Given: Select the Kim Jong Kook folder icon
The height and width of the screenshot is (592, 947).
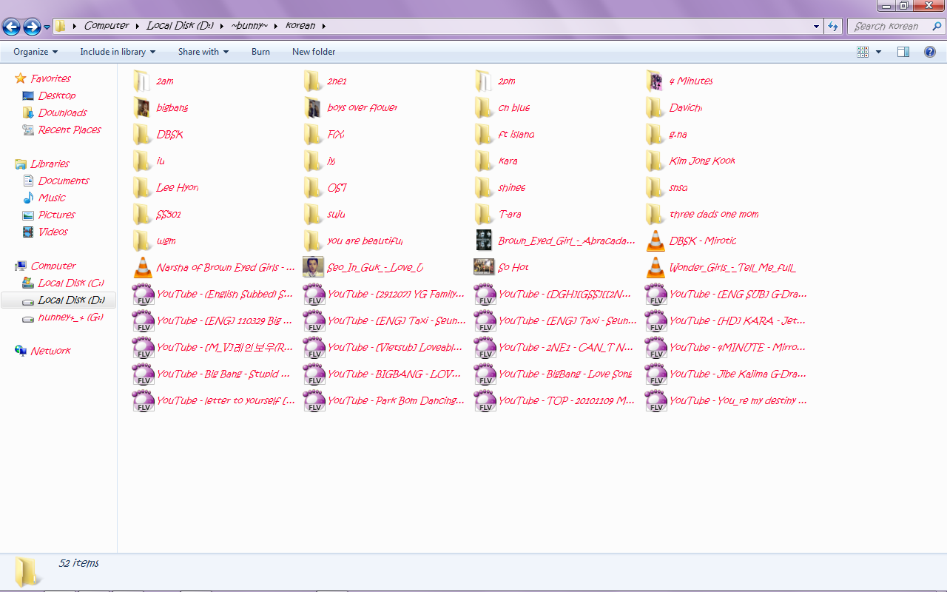Looking at the screenshot, I should pyautogui.click(x=654, y=161).
